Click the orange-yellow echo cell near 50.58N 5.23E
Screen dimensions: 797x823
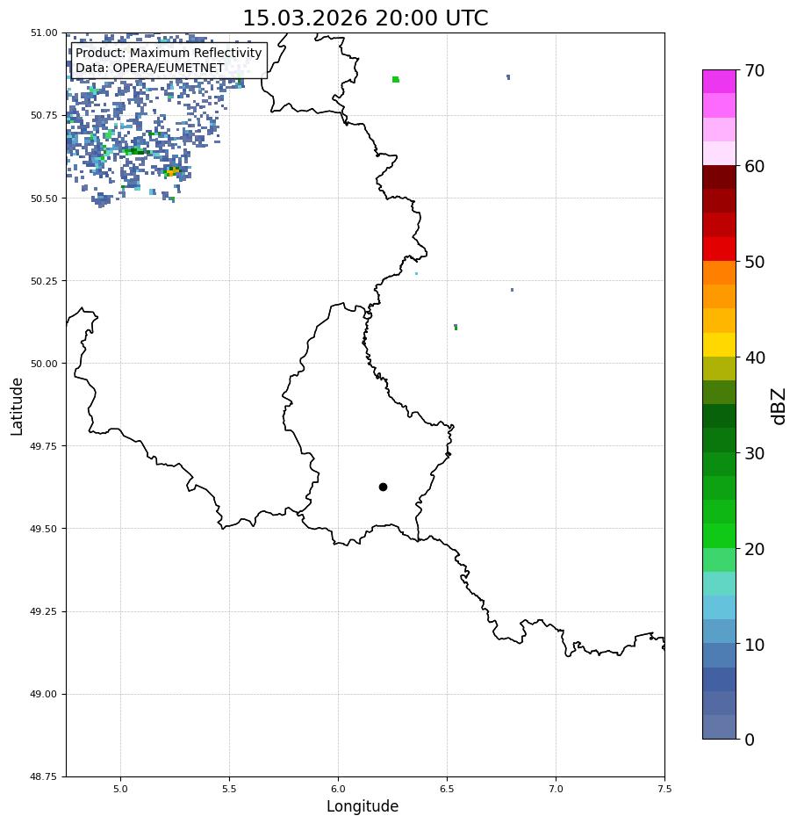[171, 171]
